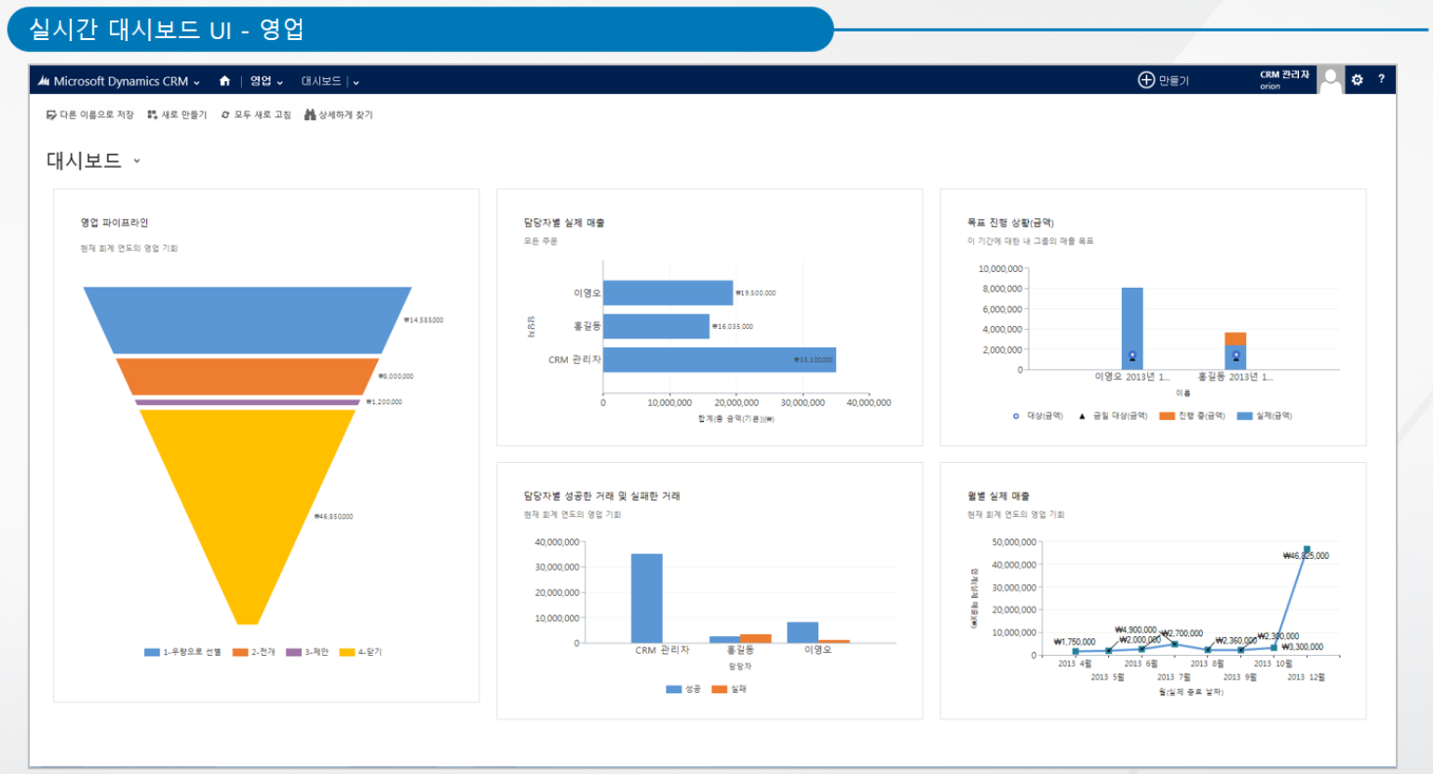The width and height of the screenshot is (1433, 774).
Task: Select the orange funnel segment
Action: pos(247,377)
